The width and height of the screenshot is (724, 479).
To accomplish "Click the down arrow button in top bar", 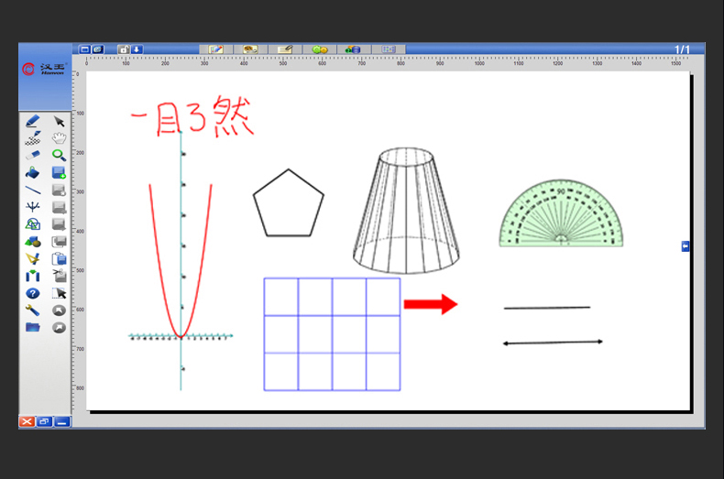I will [137, 49].
